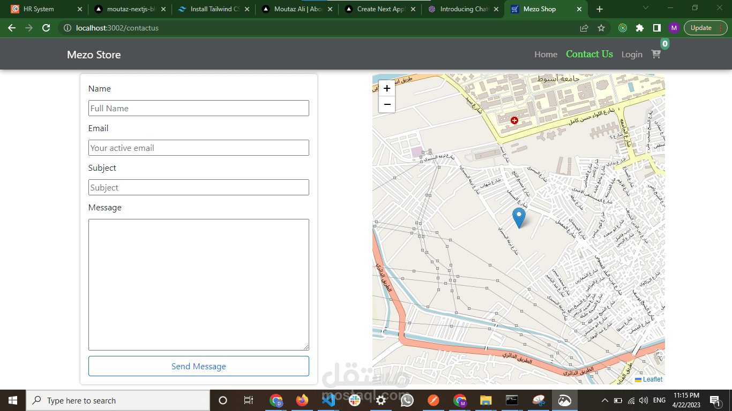Screen dimensions: 732x411
Task: Open a new browser tab
Action: click(x=600, y=9)
